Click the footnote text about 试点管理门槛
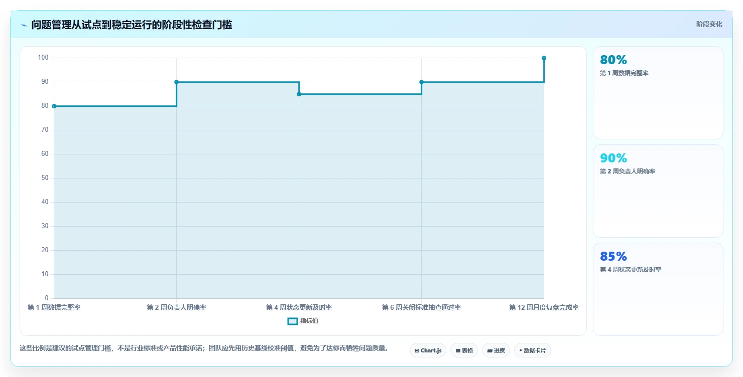The image size is (743, 377). click(204, 348)
